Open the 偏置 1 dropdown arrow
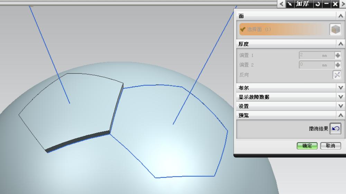346x194 pixels. coord(338,55)
